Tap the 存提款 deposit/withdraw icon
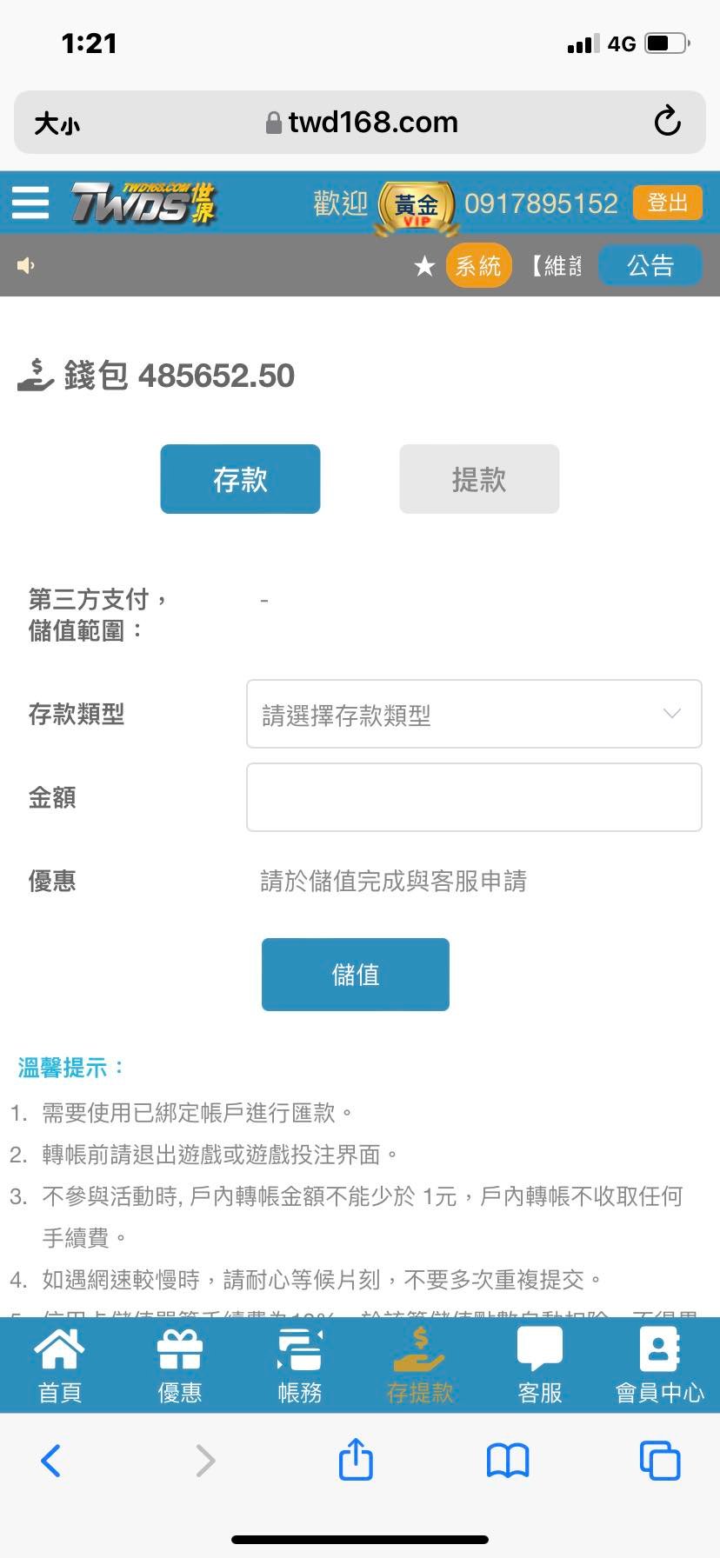 (x=420, y=1349)
